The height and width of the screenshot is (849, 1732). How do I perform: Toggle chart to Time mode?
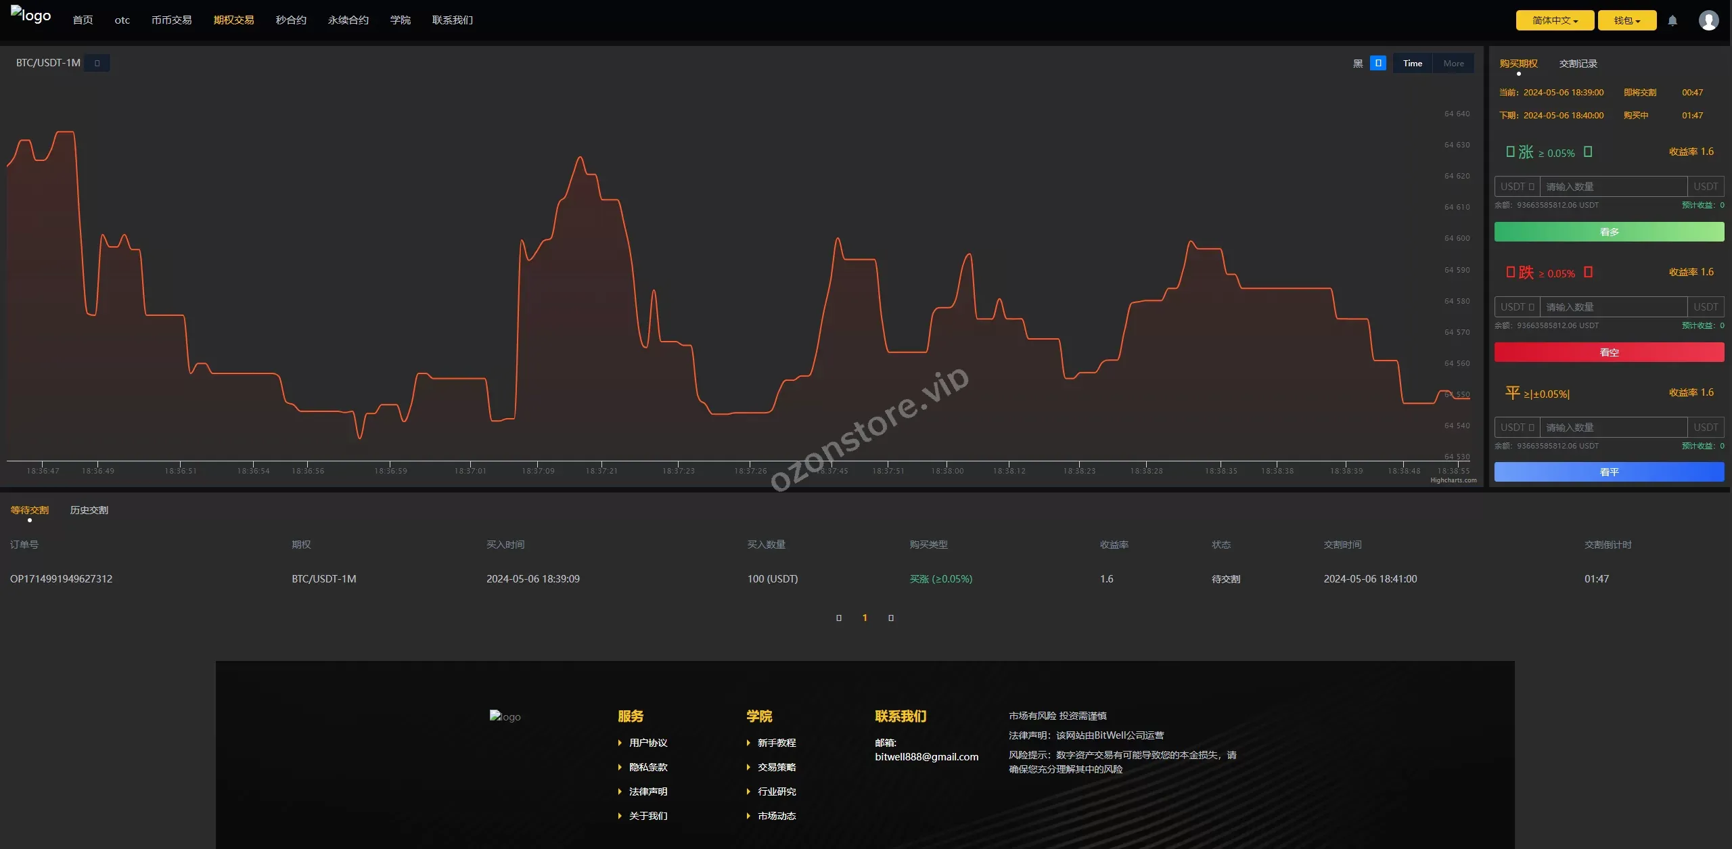click(1412, 63)
